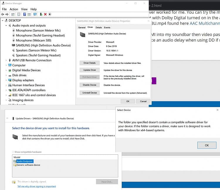
Task: Close the Select Device error dialog
Action: pos(217,110)
